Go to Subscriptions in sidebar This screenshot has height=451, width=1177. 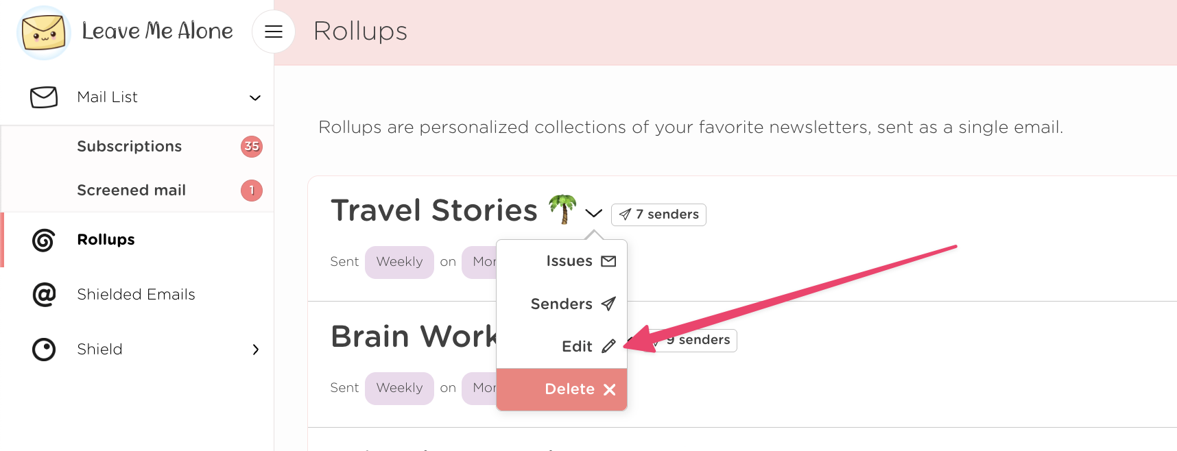130,147
